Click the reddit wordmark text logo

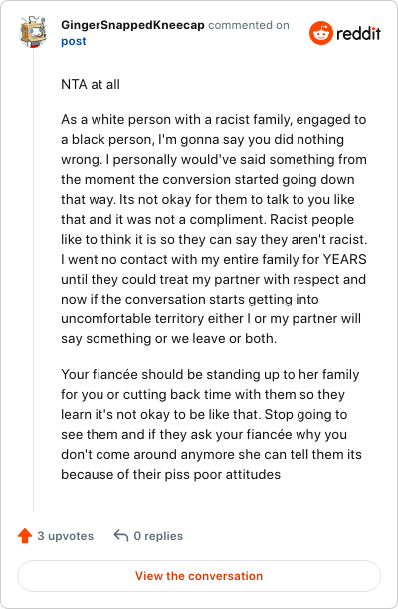tap(358, 34)
